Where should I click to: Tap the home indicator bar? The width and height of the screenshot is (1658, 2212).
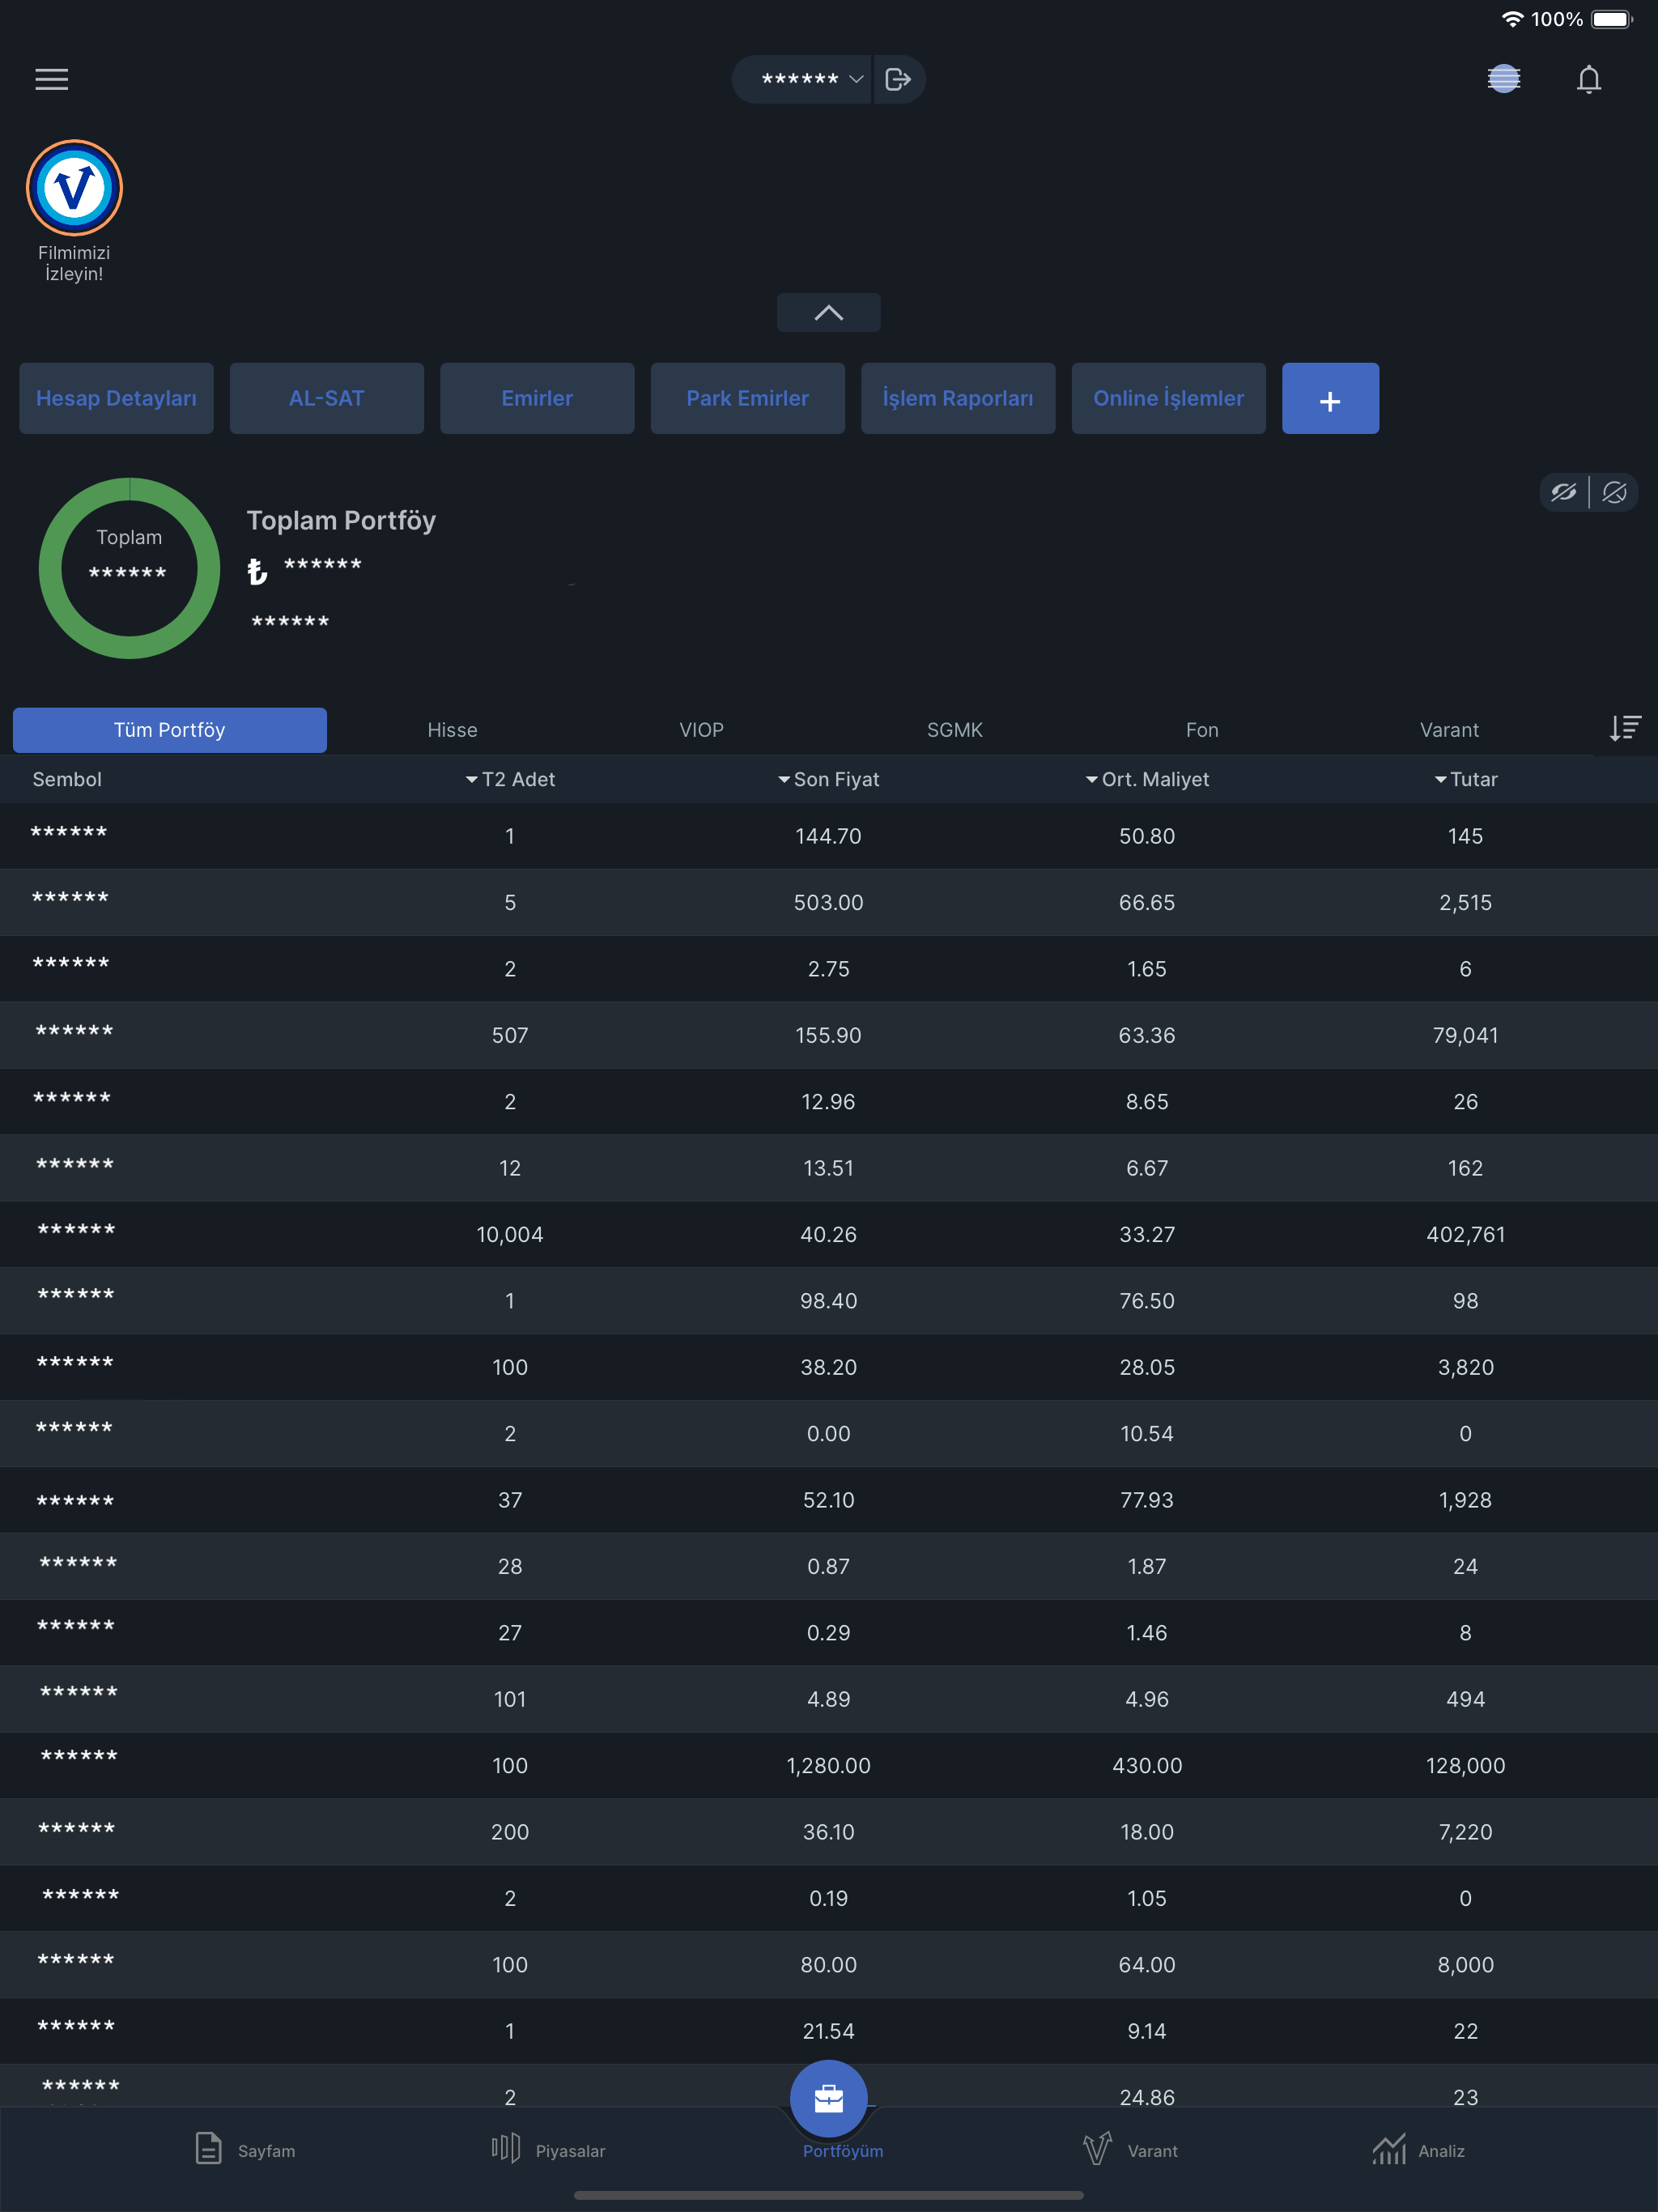[828, 2195]
